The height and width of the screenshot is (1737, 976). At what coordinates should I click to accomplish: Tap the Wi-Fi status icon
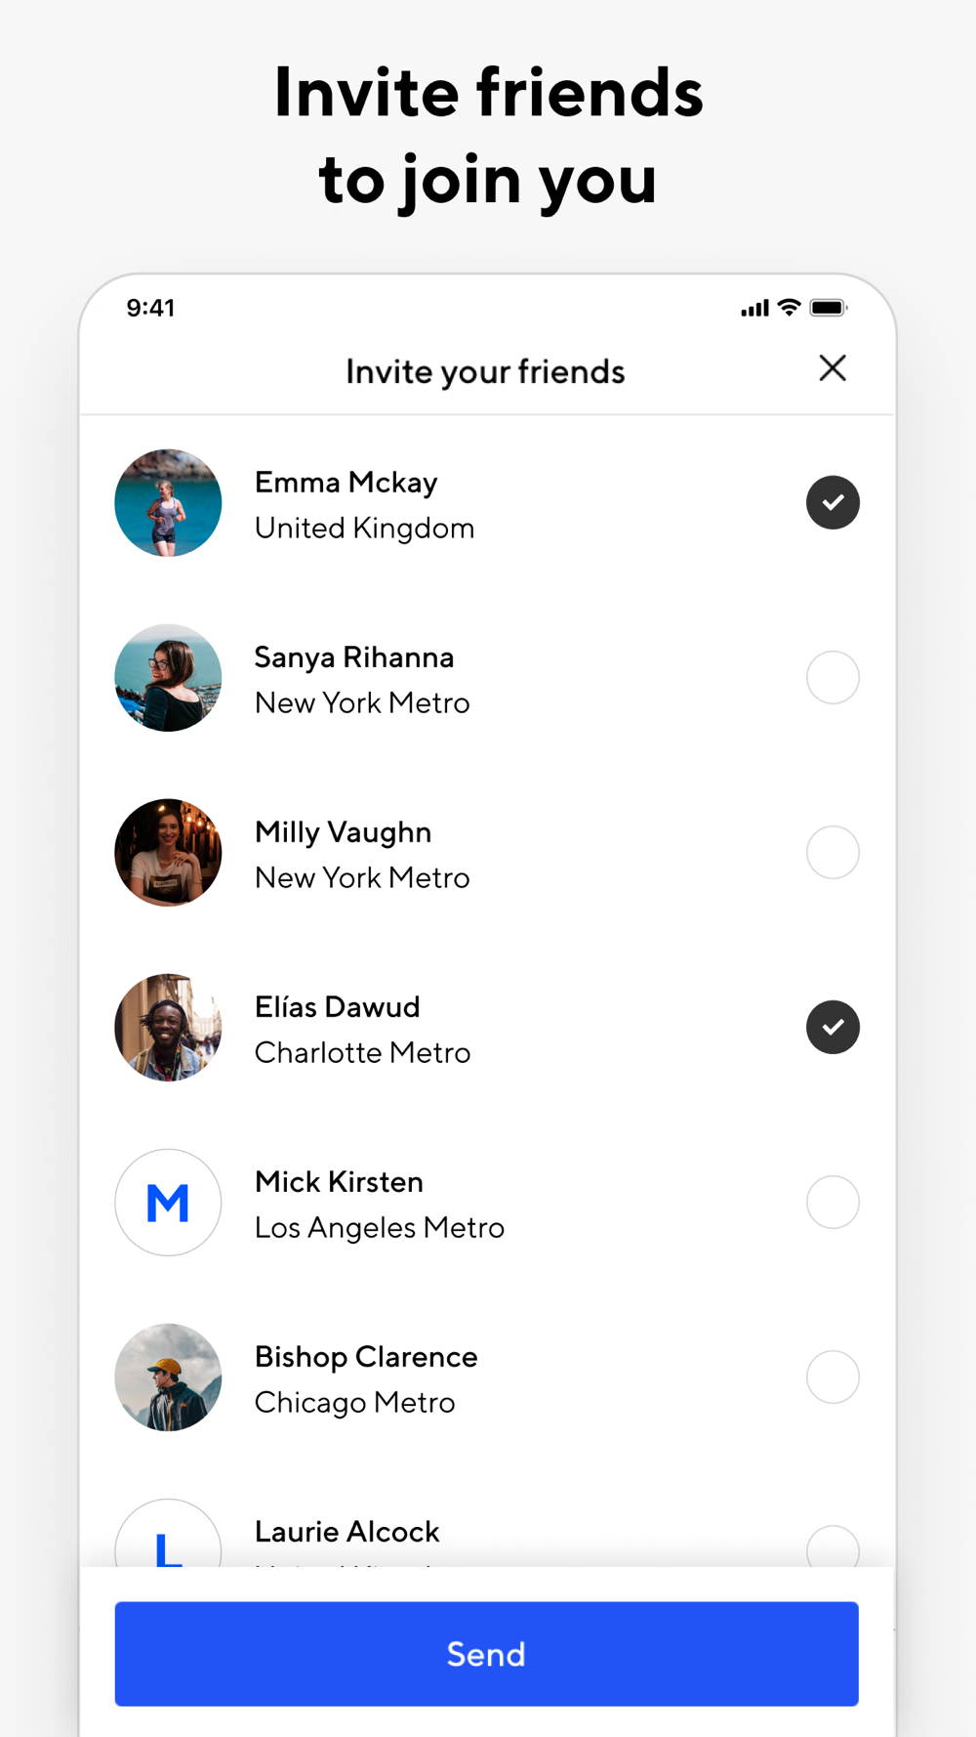[x=789, y=308]
